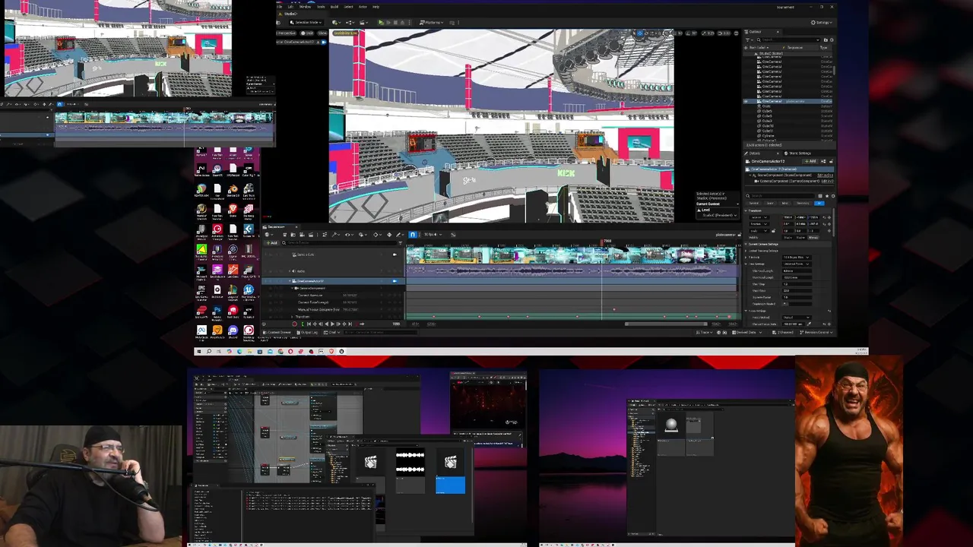Open the Build menu

[334, 7]
